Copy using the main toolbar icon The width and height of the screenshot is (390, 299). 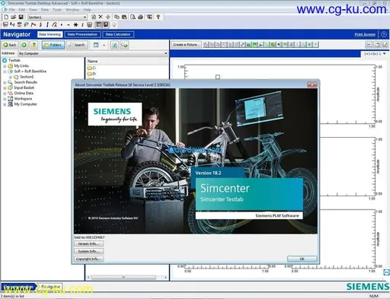117,17
